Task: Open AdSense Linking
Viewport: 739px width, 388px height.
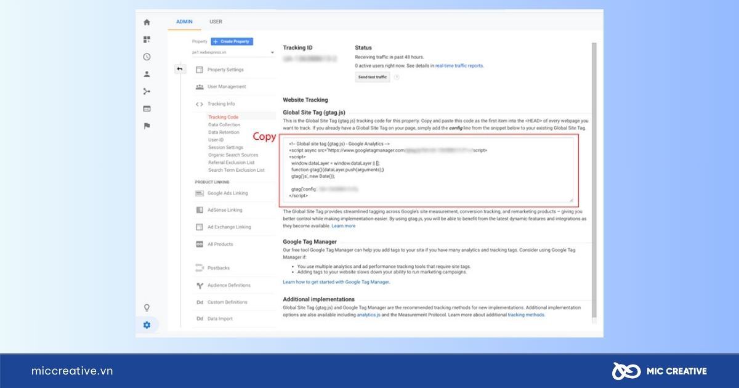Action: (225, 210)
